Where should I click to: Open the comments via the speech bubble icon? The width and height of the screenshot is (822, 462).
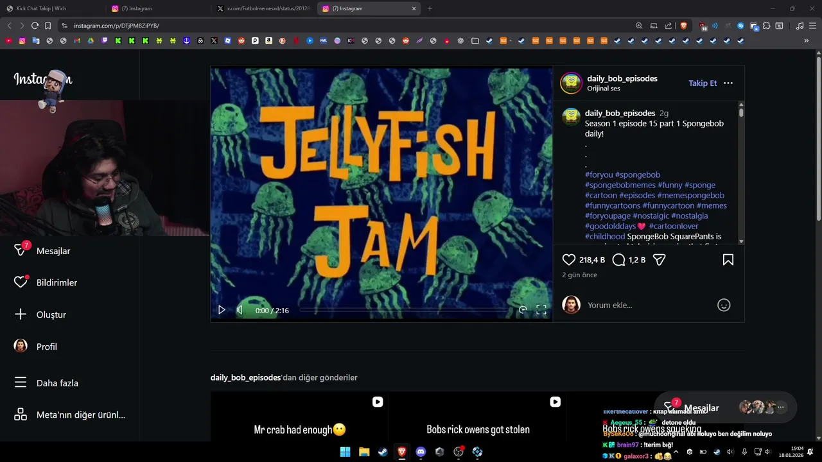click(x=619, y=260)
